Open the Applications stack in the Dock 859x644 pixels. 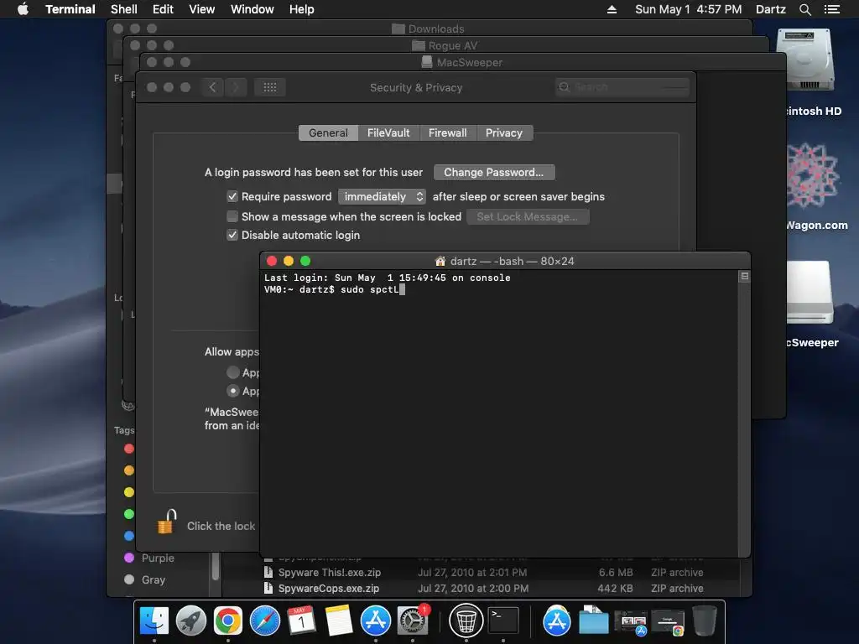557,621
